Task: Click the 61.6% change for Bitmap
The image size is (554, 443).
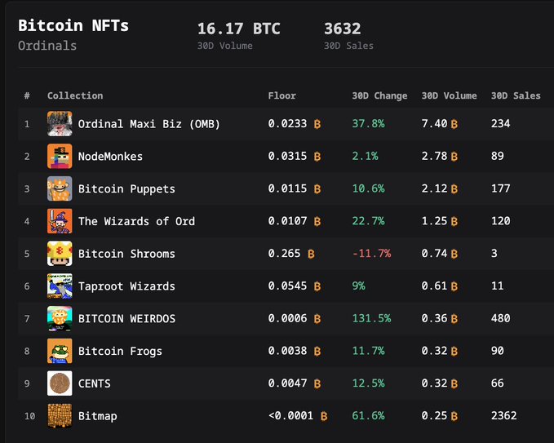Action: [x=368, y=416]
